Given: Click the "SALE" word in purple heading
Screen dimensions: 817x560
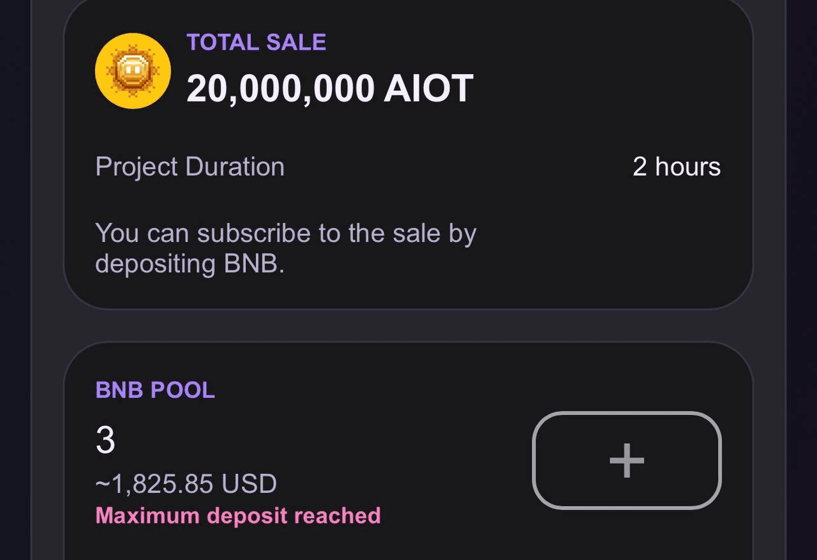Looking at the screenshot, I should pos(296,43).
